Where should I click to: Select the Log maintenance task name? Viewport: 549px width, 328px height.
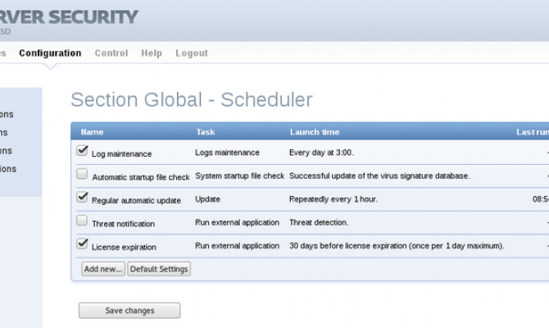121,153
